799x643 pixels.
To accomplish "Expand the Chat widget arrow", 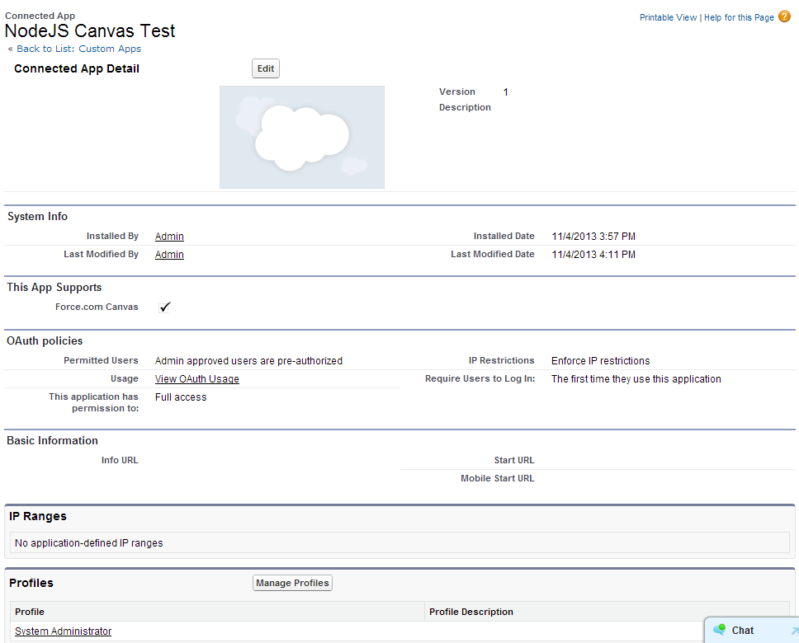I will pyautogui.click(x=794, y=631).
